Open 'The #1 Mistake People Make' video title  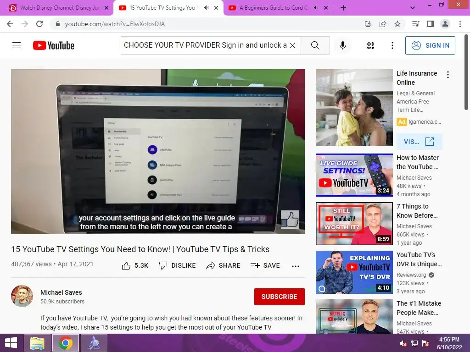click(x=419, y=308)
